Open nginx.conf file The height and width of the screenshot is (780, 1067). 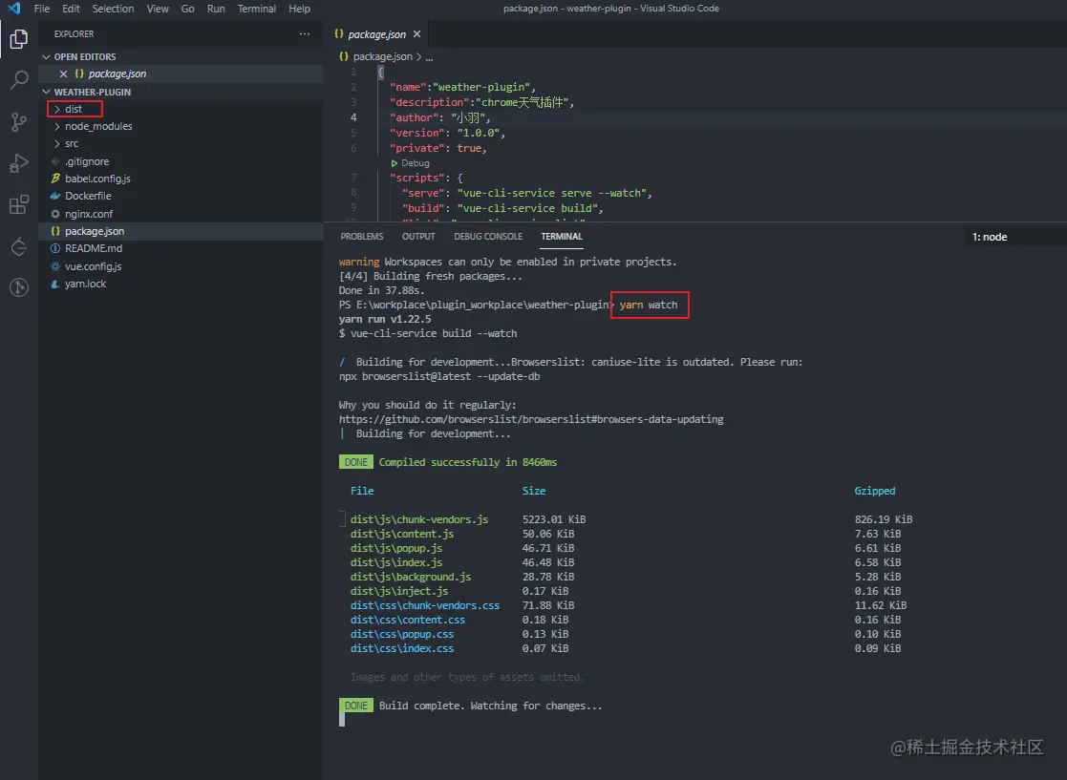point(89,214)
